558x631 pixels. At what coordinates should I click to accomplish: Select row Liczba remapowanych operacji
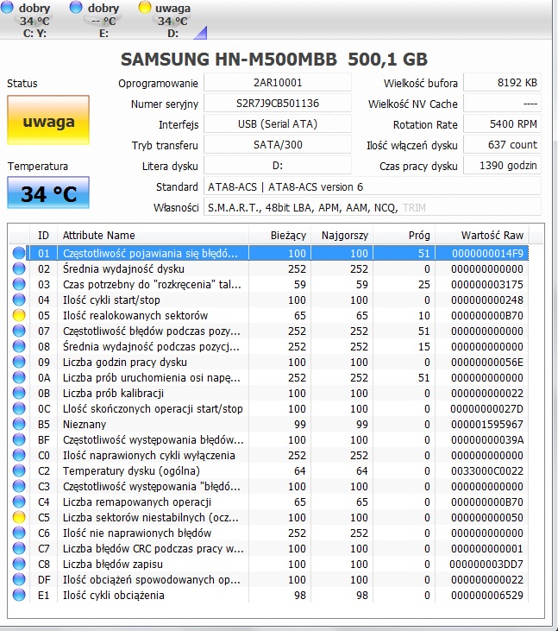tap(268, 502)
